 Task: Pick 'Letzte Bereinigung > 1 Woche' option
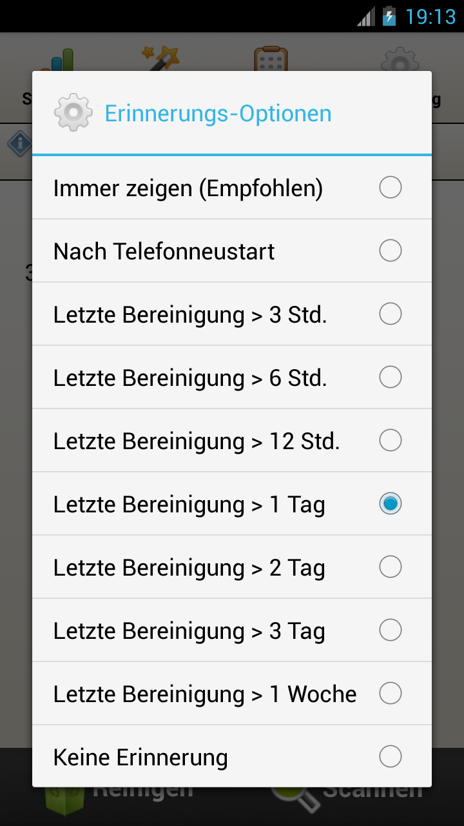232,694
